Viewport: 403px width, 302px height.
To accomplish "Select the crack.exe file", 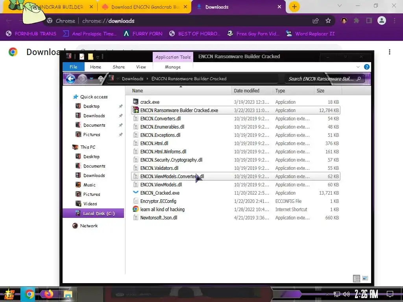I will (236, 102).
